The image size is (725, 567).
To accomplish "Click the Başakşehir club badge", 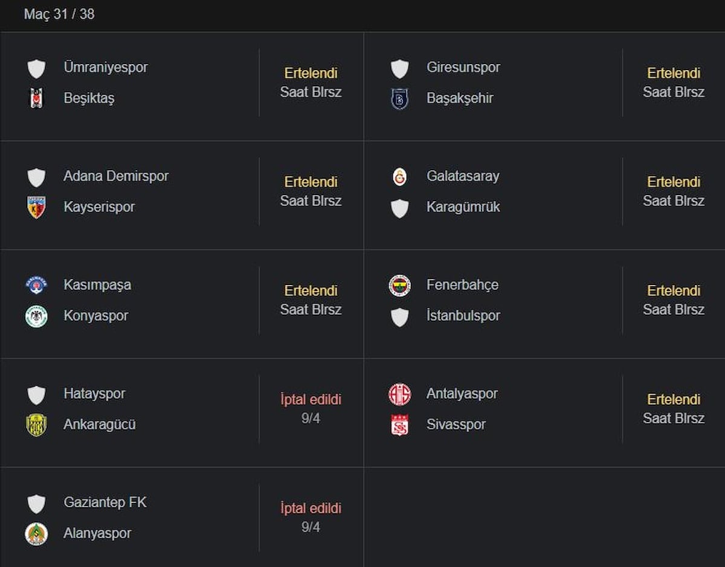I will [x=399, y=98].
